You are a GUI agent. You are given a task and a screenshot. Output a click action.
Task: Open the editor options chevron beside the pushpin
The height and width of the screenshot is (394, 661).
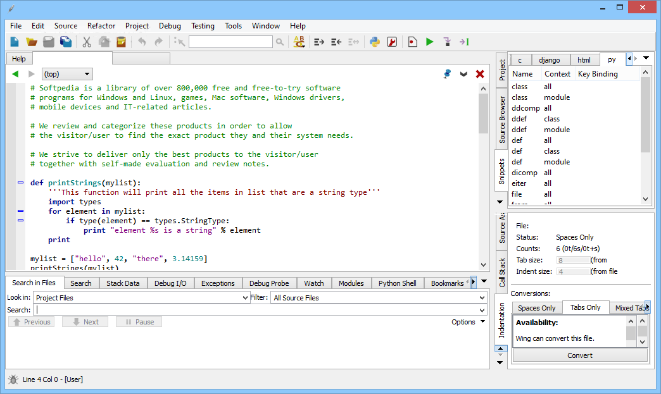point(463,74)
